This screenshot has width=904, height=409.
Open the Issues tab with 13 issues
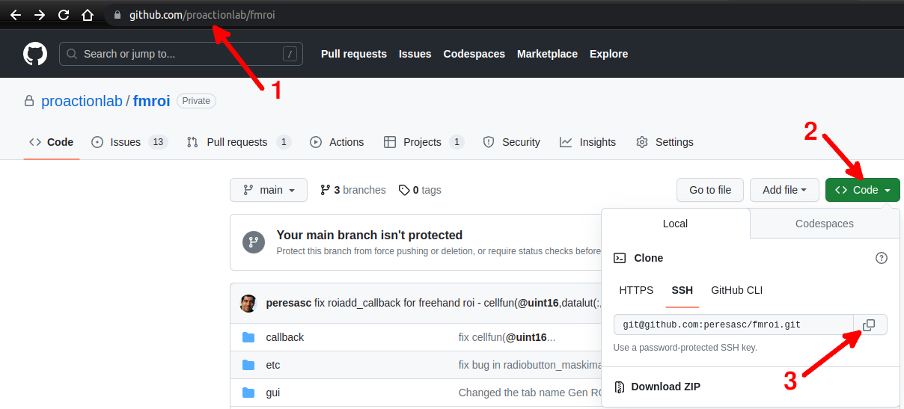[129, 142]
